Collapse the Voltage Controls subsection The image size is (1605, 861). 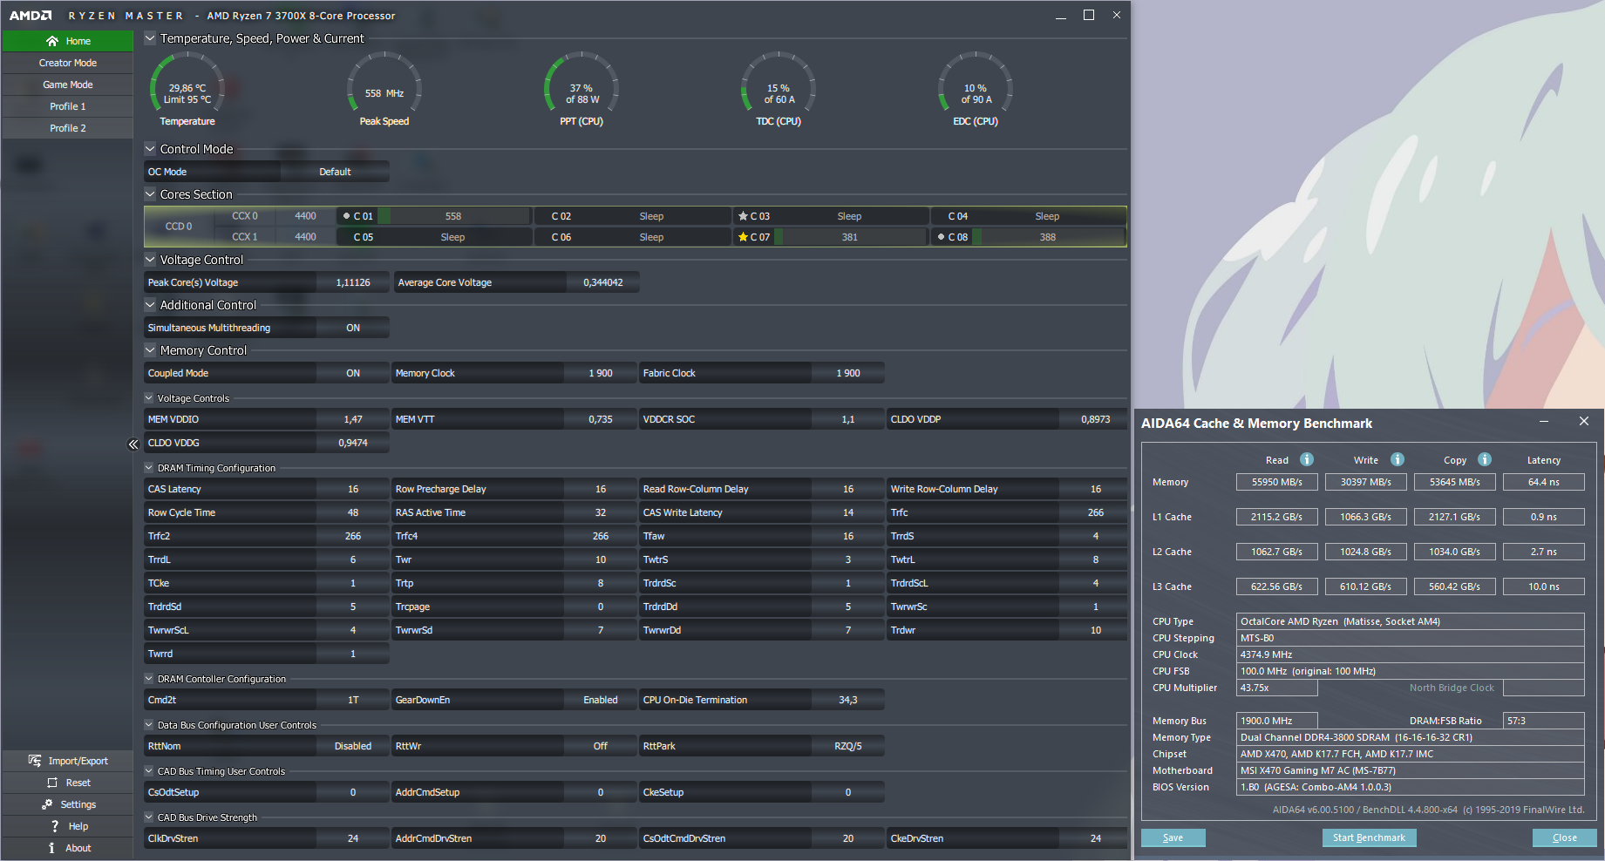(x=148, y=398)
